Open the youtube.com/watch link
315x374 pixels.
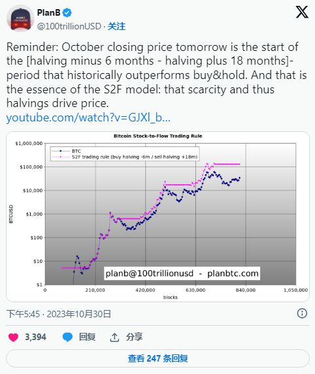(x=88, y=117)
